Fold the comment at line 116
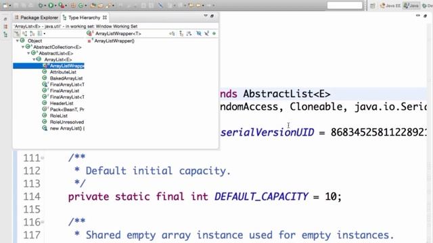 [x=43, y=222]
